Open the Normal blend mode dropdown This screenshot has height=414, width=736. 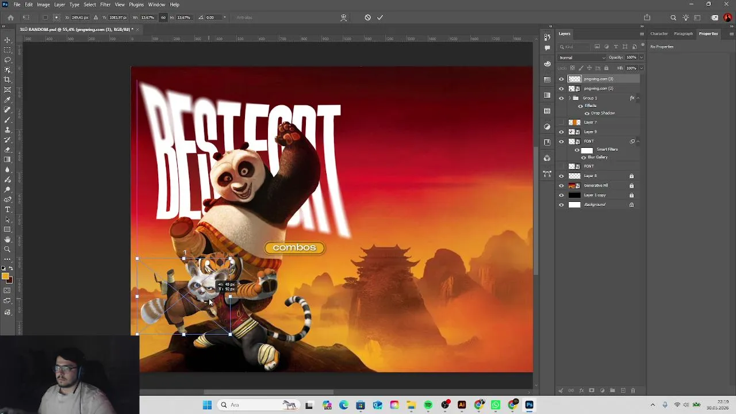coord(582,57)
